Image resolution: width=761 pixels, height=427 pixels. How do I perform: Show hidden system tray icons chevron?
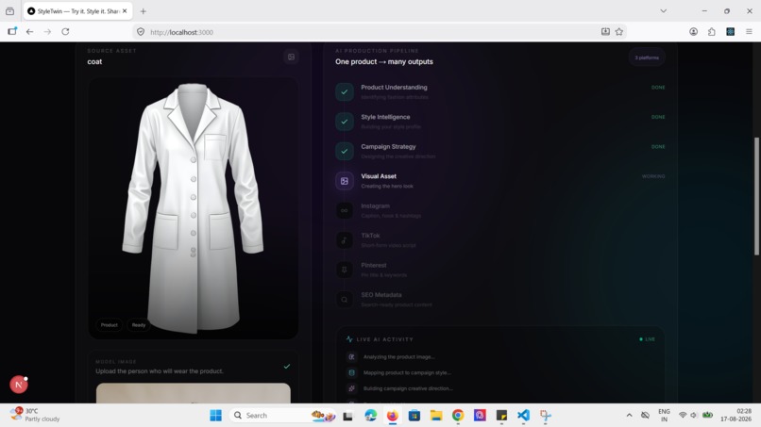629,416
